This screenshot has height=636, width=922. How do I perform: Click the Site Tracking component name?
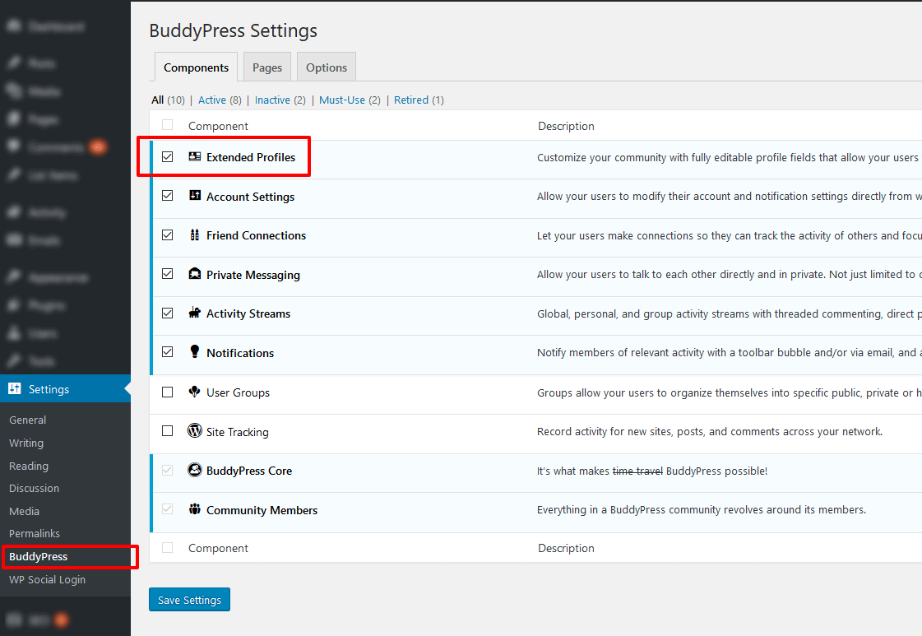[x=238, y=432]
